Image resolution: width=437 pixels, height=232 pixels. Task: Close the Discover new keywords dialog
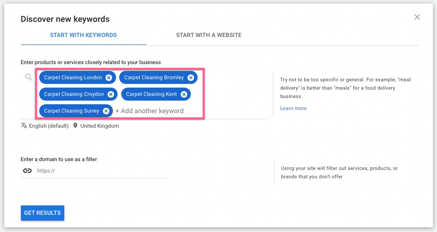click(417, 17)
